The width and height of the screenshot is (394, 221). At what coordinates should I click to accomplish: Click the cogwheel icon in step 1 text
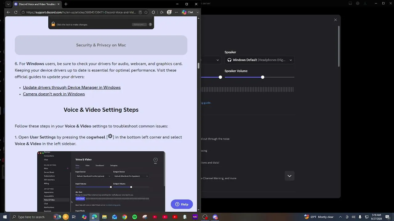click(110, 136)
